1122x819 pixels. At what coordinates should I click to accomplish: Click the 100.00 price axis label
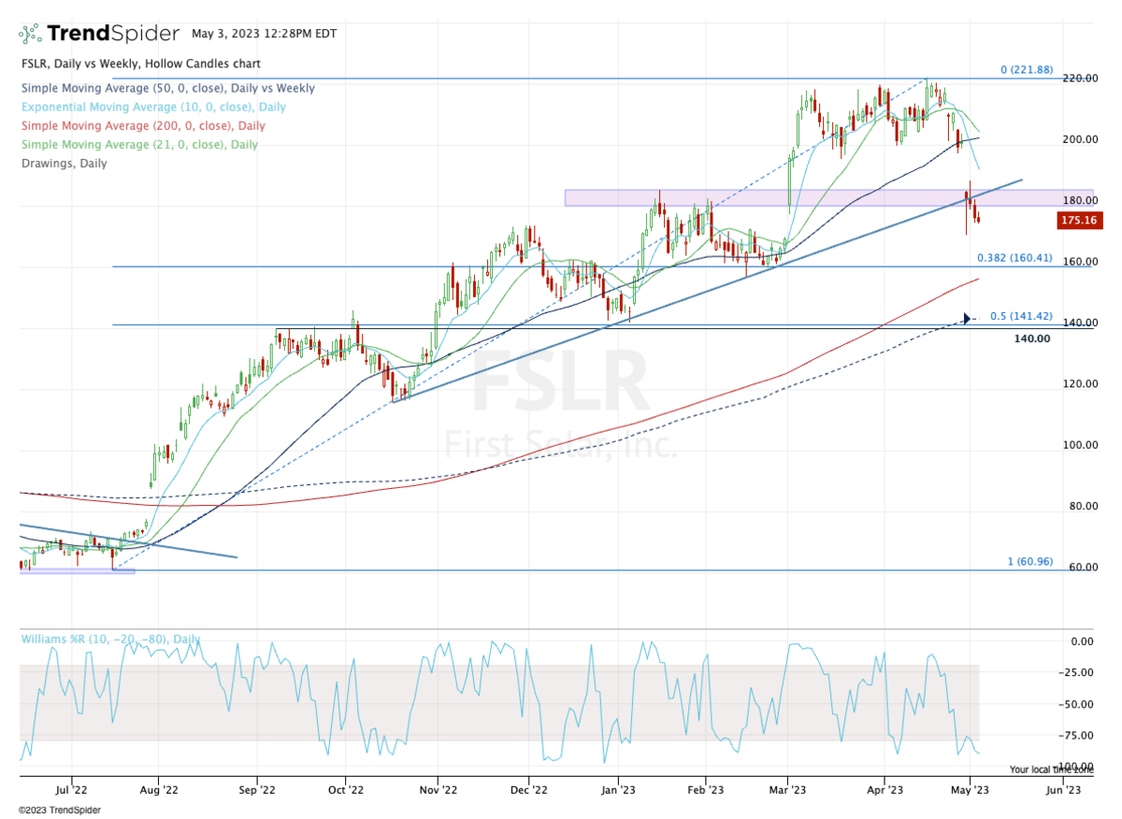click(1079, 445)
